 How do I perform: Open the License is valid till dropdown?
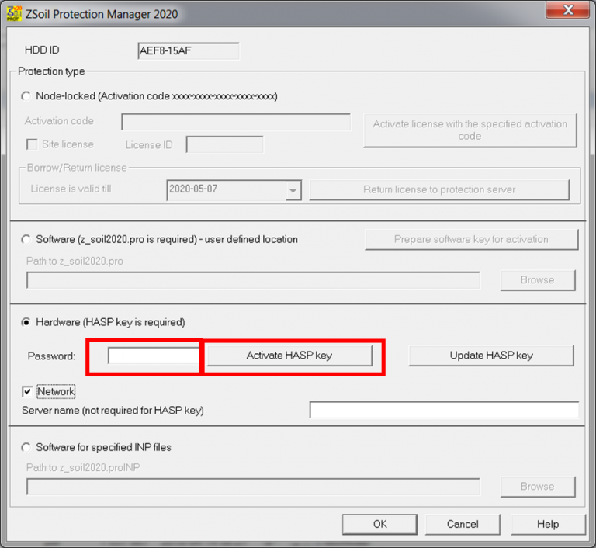coord(293,190)
